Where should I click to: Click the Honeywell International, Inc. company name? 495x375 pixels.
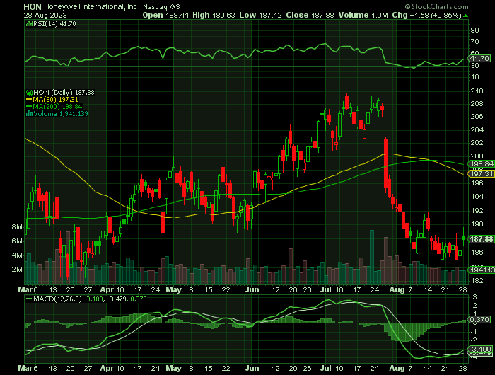click(91, 6)
